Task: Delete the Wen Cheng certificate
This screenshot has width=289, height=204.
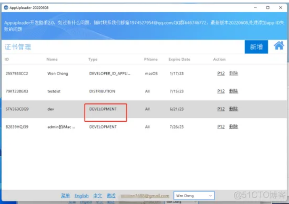Action: 234,74
